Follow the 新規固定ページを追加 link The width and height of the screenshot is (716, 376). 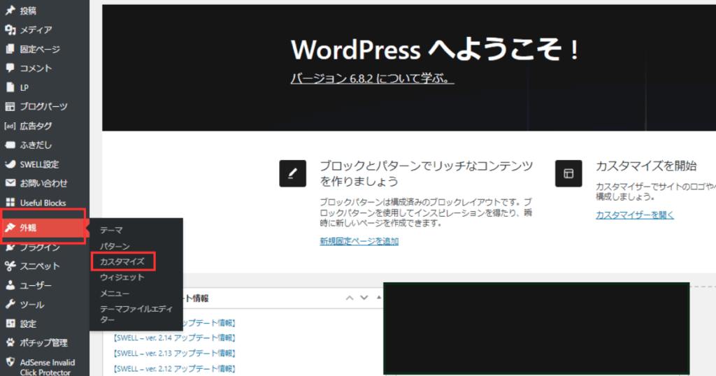tap(359, 241)
